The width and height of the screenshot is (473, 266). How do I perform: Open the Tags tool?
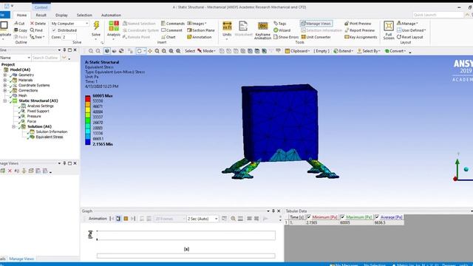pyautogui.click(x=280, y=23)
